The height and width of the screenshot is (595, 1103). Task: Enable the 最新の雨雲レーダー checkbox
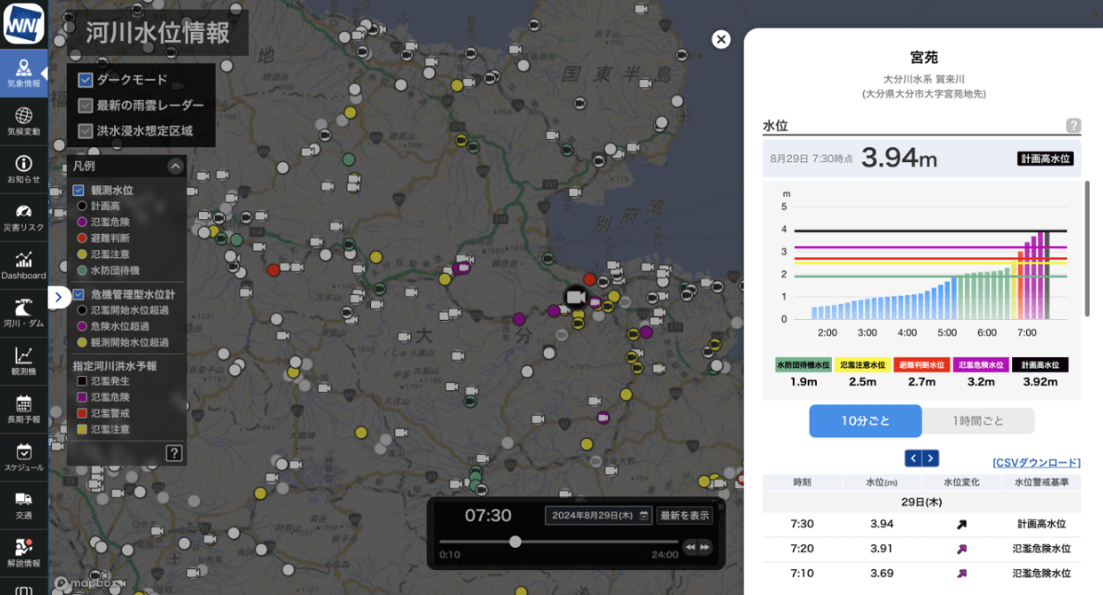[x=86, y=106]
